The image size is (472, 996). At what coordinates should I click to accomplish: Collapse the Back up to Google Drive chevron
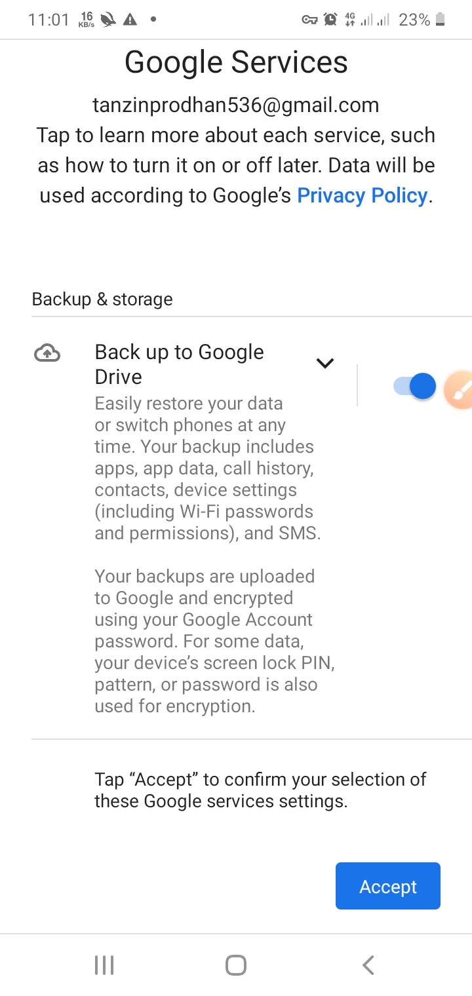click(x=325, y=363)
